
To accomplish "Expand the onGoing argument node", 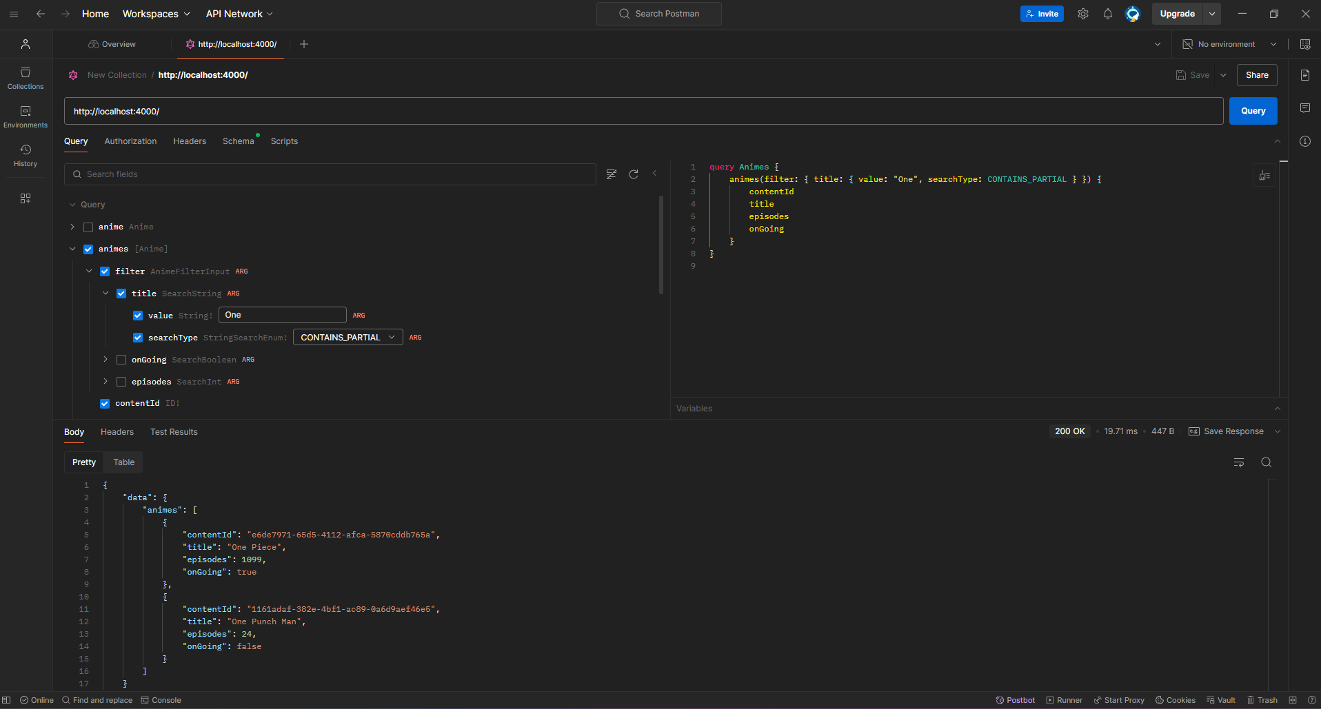I will pos(105,359).
